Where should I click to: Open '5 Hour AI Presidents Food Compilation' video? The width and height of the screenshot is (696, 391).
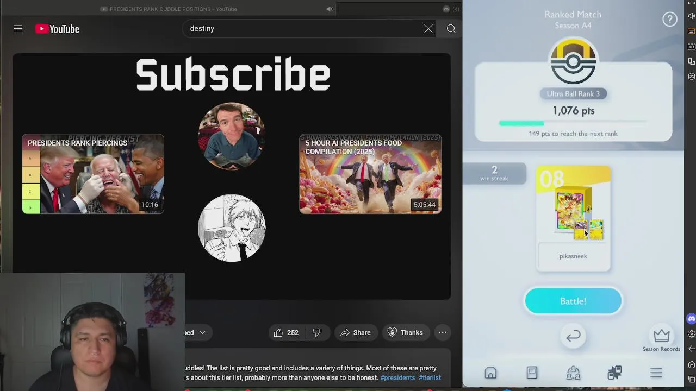370,174
